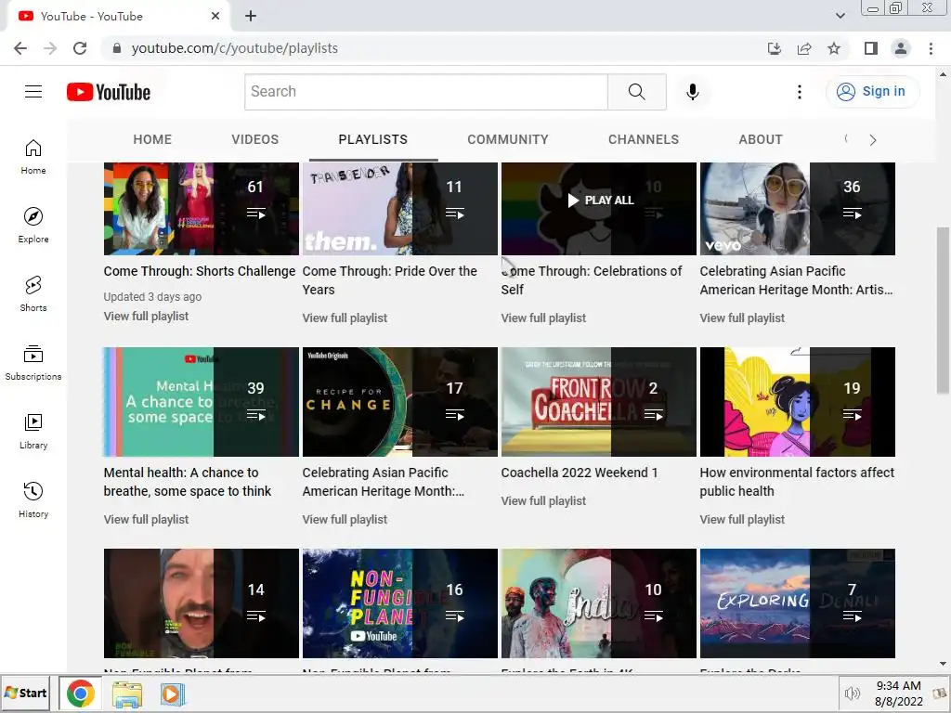Screen dimensions: 951x713
Task: Open YouTube settings three-dot menu
Action: [x=800, y=92]
